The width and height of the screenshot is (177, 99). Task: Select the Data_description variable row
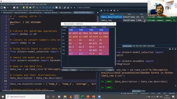tap(138, 17)
